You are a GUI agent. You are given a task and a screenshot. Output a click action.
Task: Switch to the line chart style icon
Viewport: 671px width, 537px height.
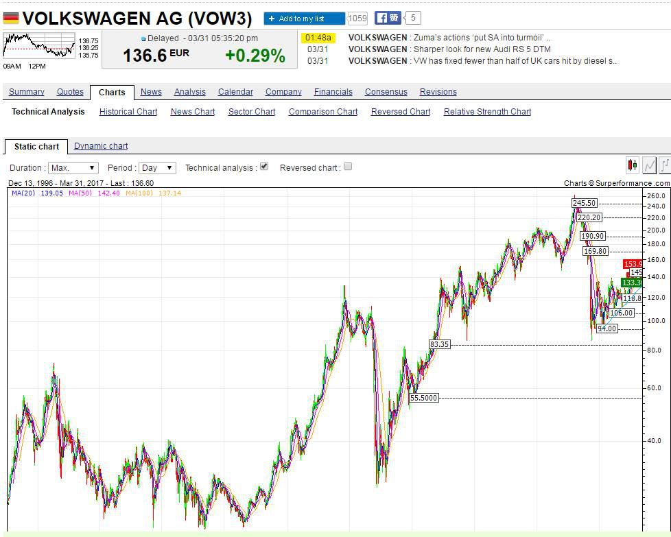[x=649, y=165]
